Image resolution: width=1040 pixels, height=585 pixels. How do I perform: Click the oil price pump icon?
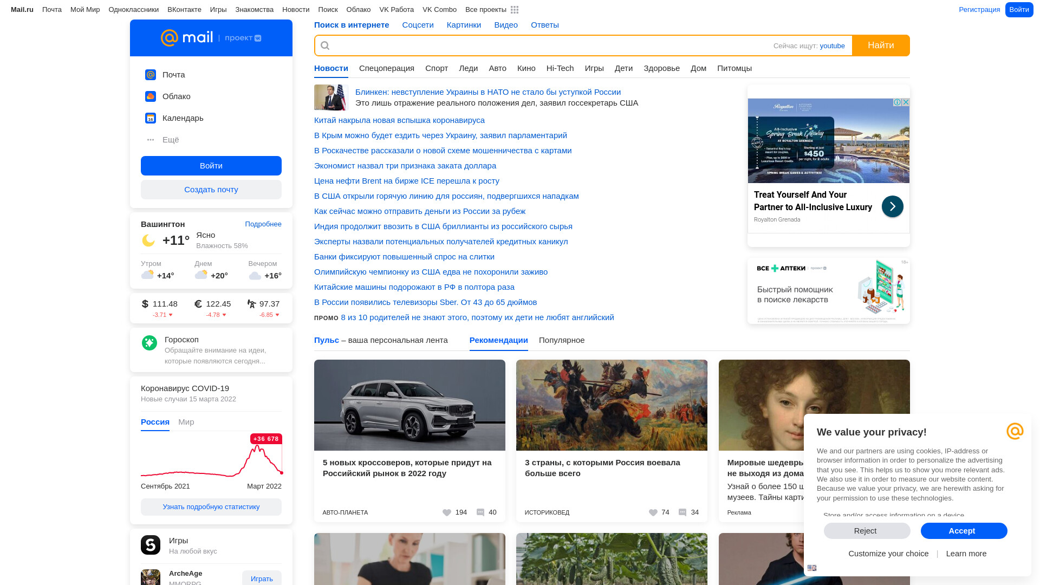(251, 304)
